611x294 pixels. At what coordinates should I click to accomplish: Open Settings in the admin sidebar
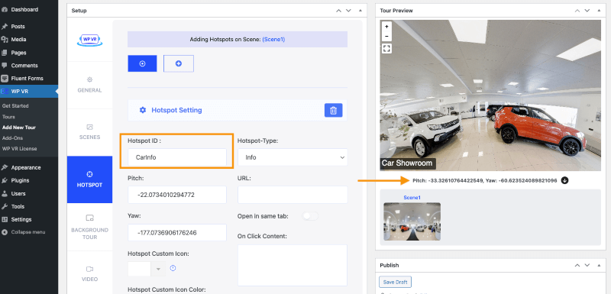coord(21,219)
